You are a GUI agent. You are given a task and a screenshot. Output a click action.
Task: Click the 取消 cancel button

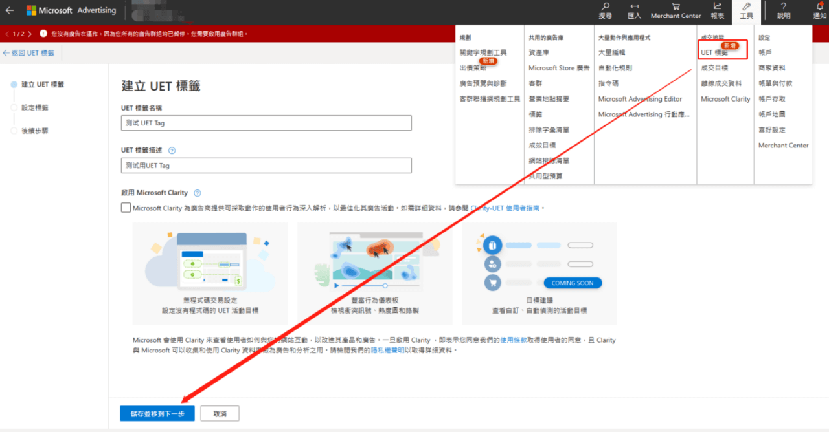pyautogui.click(x=220, y=413)
